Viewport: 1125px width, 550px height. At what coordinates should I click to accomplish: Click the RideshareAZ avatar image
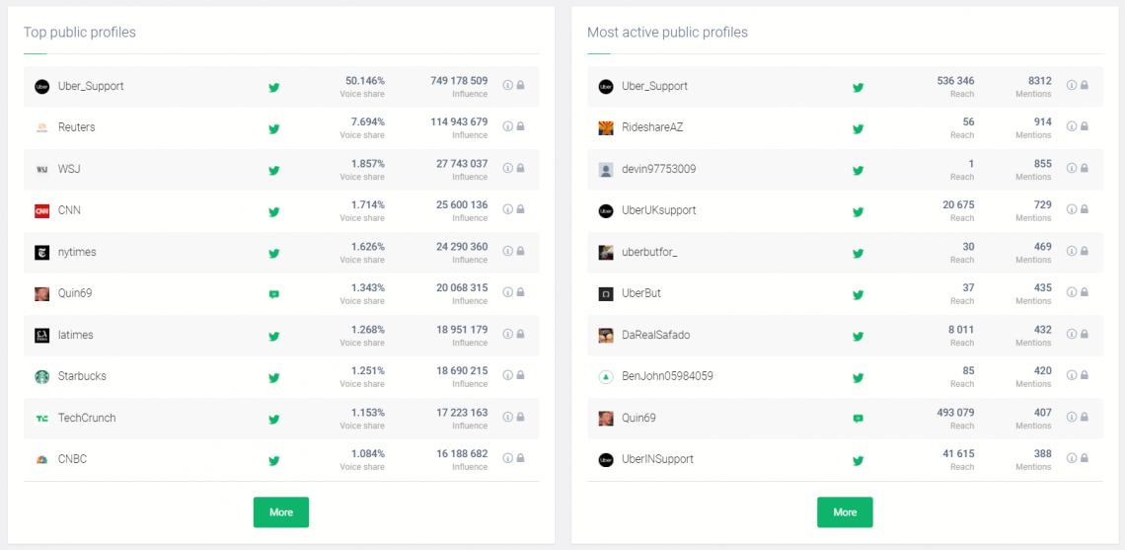pyautogui.click(x=606, y=127)
